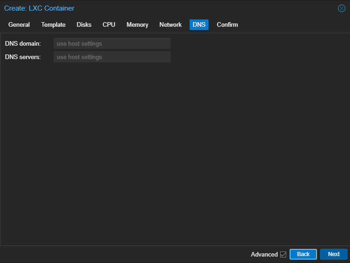Click the DNS domain label

23,43
